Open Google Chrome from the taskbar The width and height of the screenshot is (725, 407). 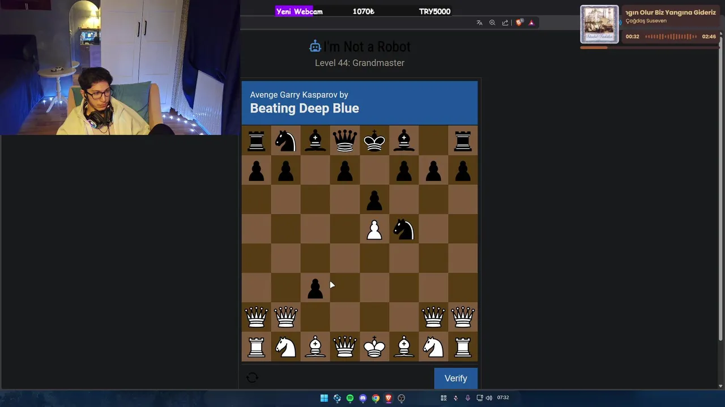(x=376, y=398)
